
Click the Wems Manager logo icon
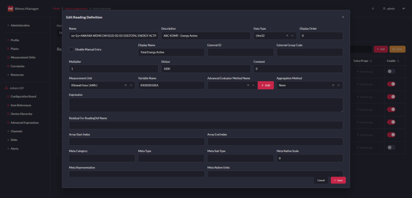pos(10,9)
